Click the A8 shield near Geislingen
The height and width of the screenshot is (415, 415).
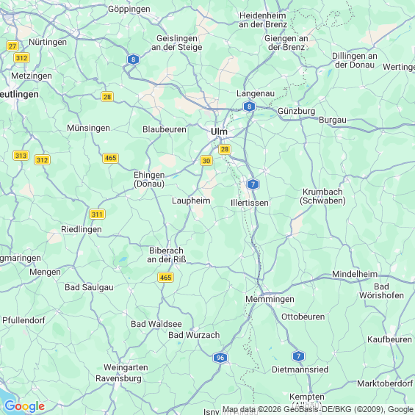coord(133,59)
